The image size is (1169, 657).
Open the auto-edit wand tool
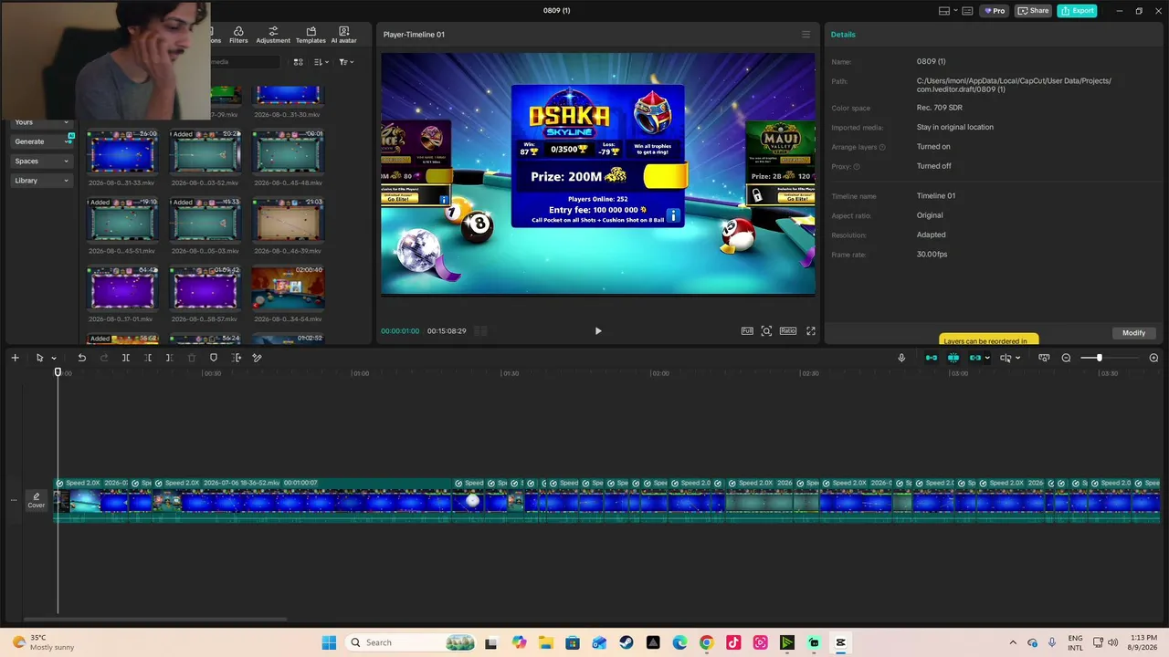tap(257, 358)
